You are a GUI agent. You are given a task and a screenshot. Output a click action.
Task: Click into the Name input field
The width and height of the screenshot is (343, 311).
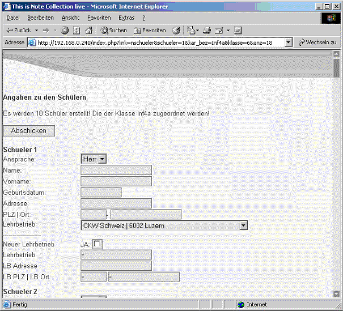coord(116,170)
